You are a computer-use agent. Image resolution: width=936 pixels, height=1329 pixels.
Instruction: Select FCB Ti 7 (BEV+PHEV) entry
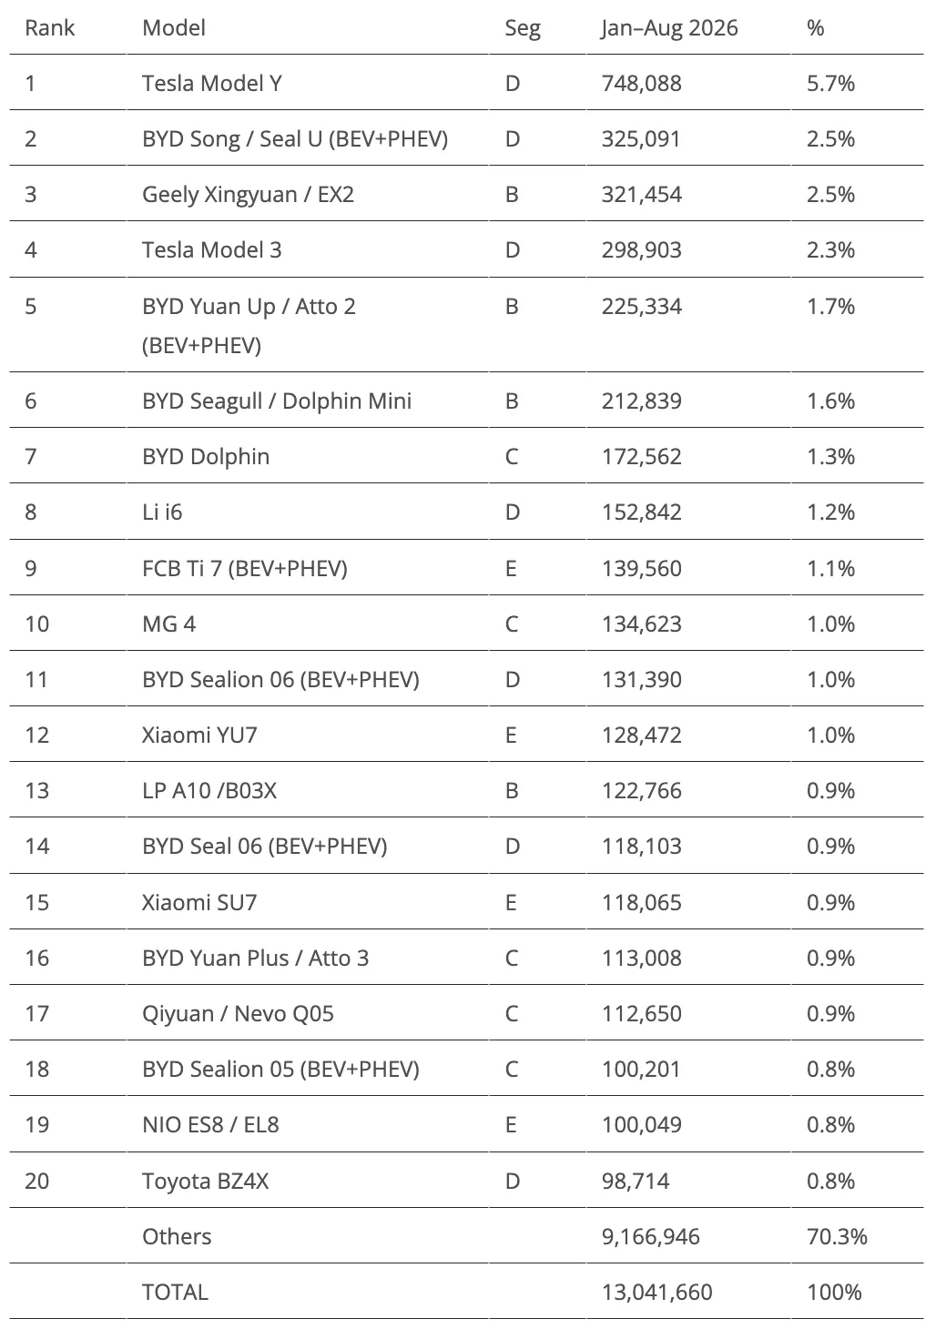(x=245, y=569)
